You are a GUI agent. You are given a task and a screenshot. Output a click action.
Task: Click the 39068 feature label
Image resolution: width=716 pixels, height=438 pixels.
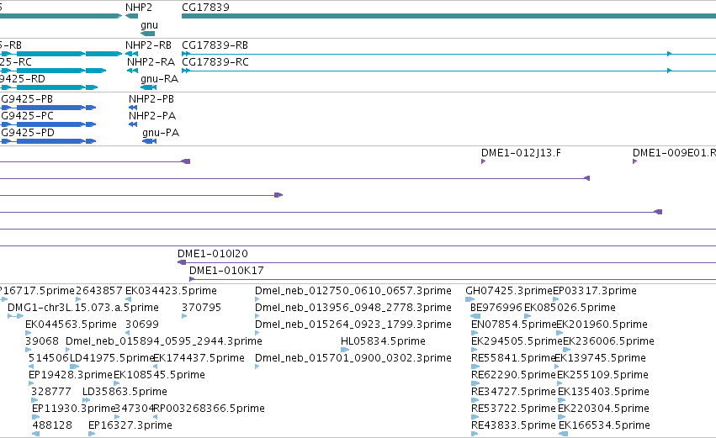point(42,341)
